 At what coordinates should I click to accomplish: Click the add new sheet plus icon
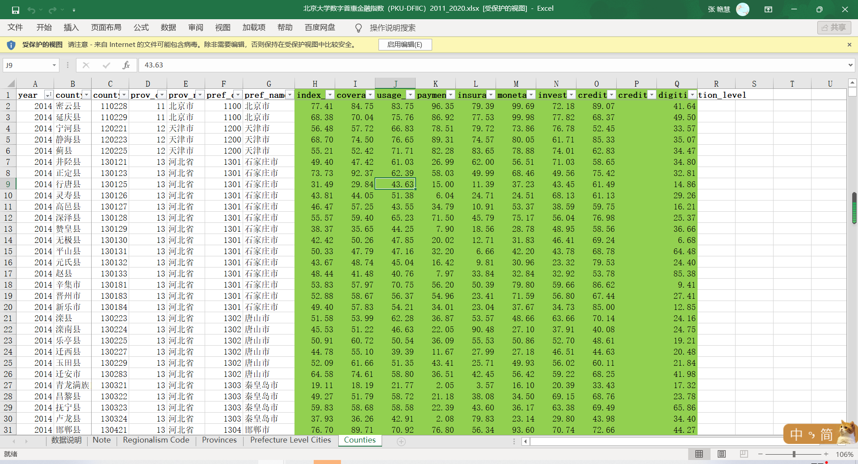pos(401,442)
